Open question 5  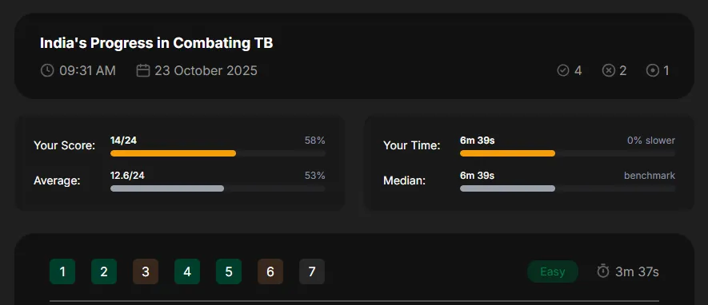(229, 271)
